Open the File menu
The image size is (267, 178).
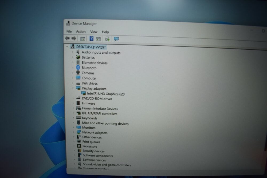[x=69, y=31]
